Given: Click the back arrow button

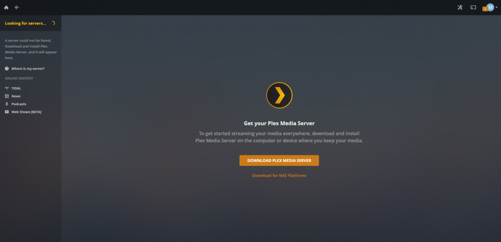Looking at the screenshot, I should [x=17, y=8].
